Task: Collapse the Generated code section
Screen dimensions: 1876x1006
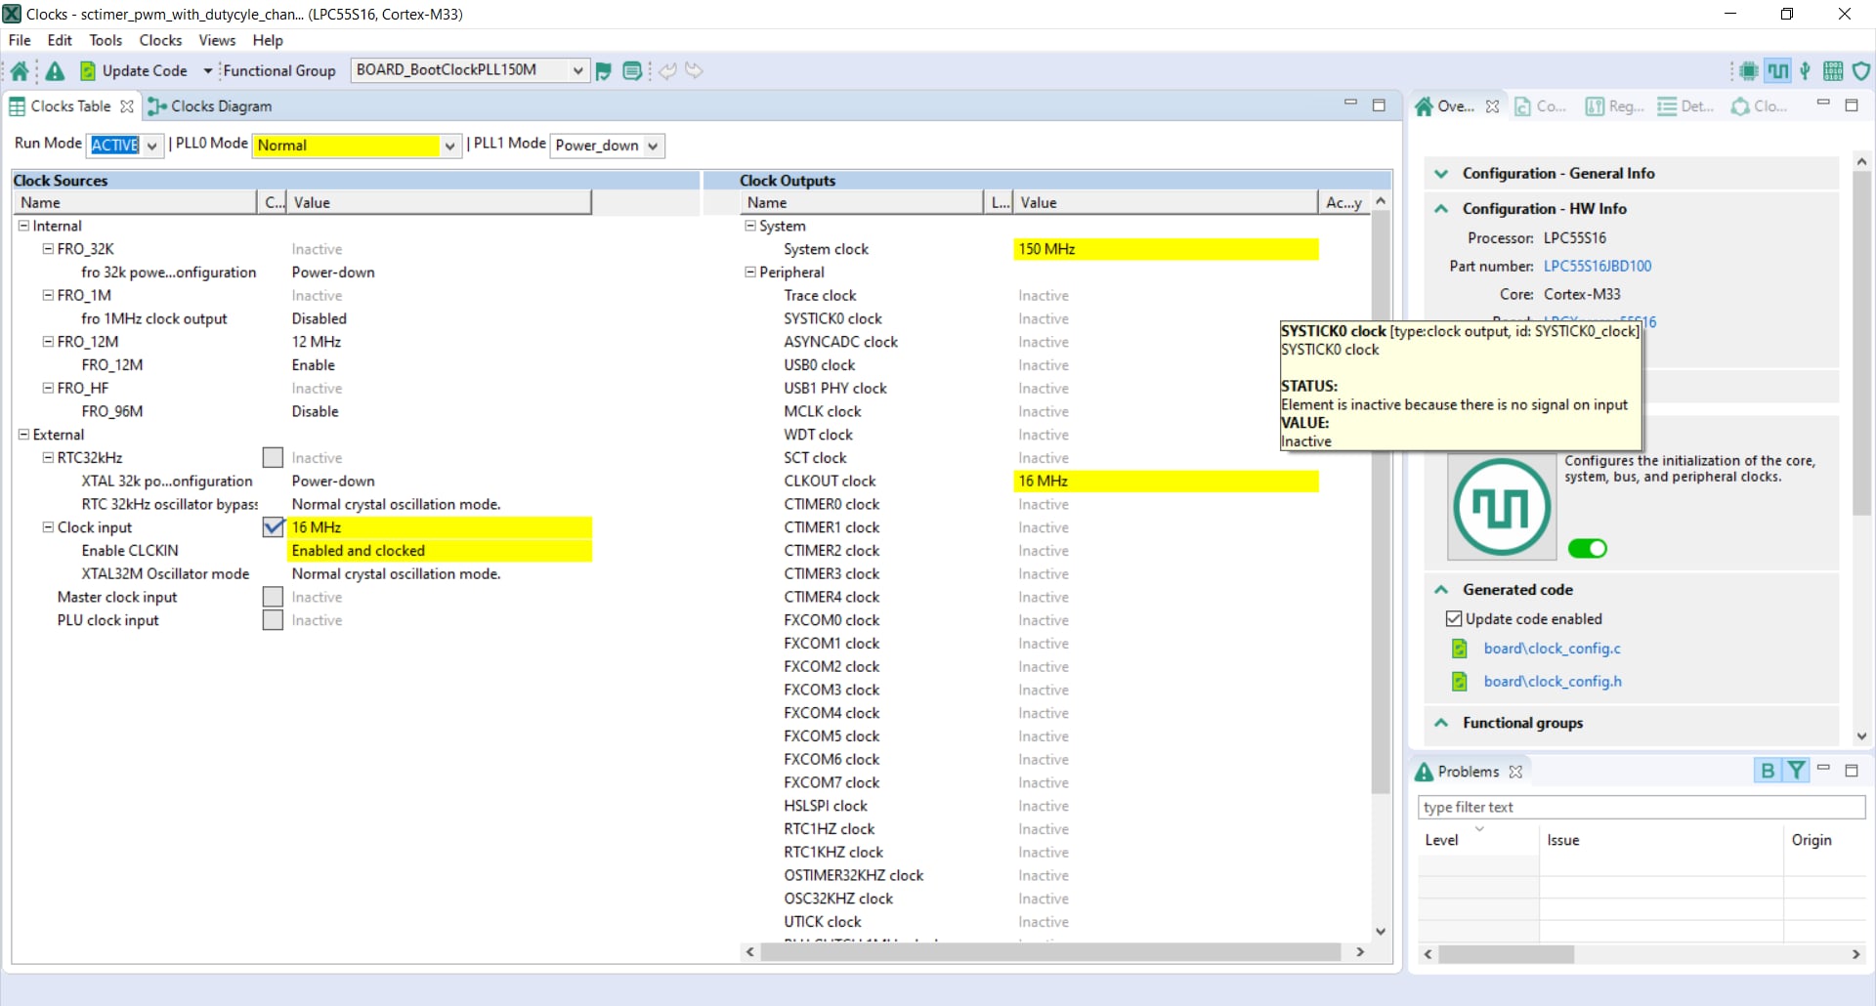Action: (x=1441, y=590)
